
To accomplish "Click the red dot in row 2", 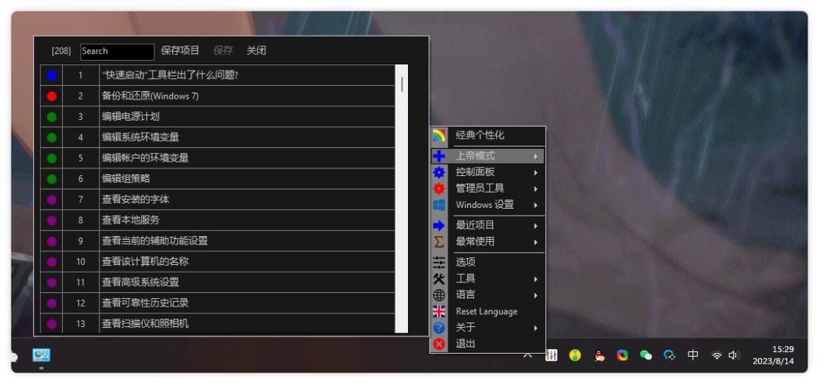I will point(52,96).
